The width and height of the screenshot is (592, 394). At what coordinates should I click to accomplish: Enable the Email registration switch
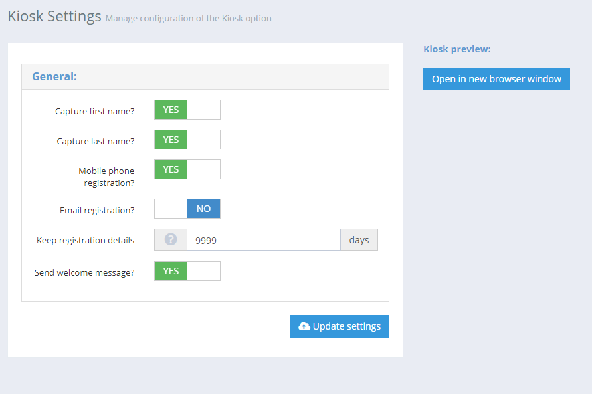point(187,209)
